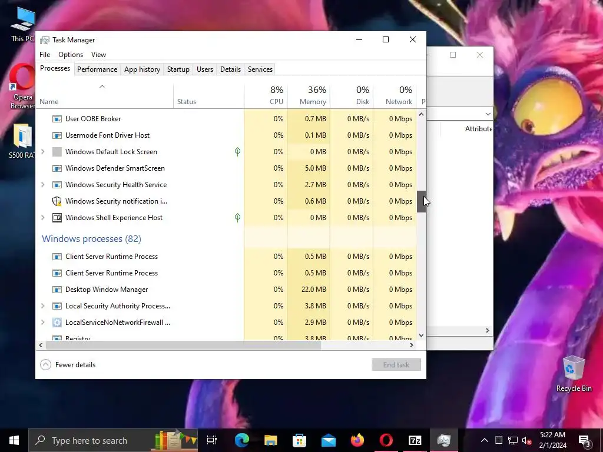Click the LocalServiceNoNetworkFirewall gear icon
This screenshot has width=603, height=452.
pos(57,323)
